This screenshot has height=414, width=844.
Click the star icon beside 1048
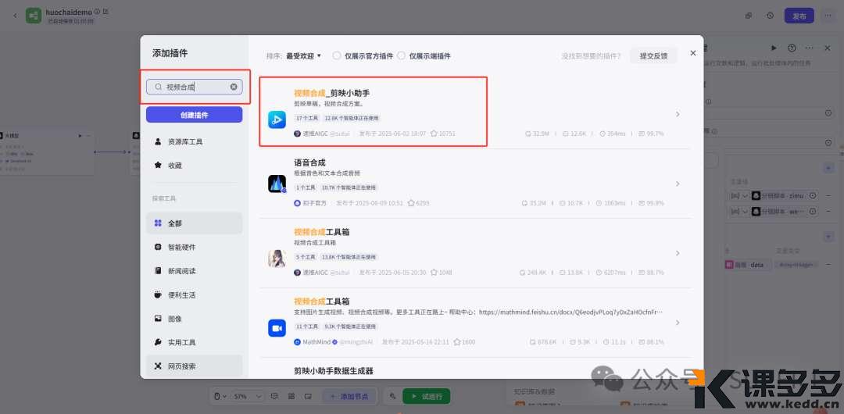(434, 273)
